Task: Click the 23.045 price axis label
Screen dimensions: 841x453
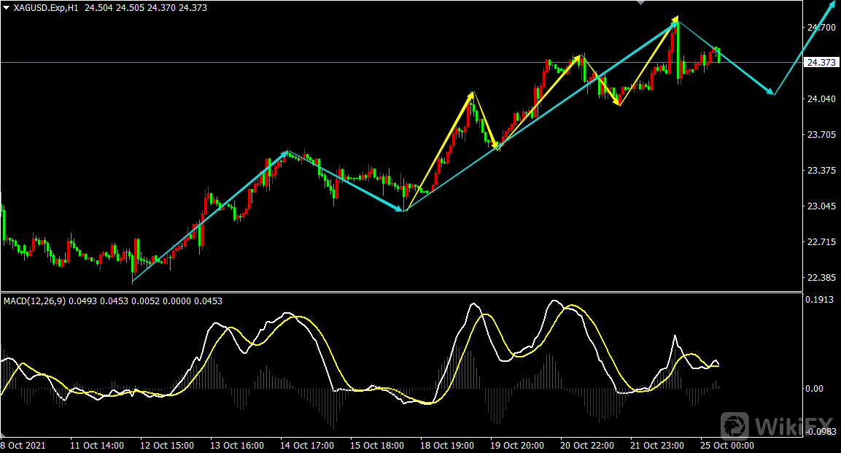Action: point(821,206)
